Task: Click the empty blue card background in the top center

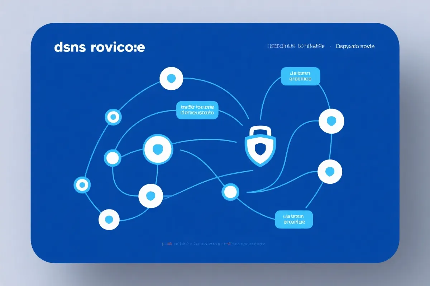Action: (215, 39)
